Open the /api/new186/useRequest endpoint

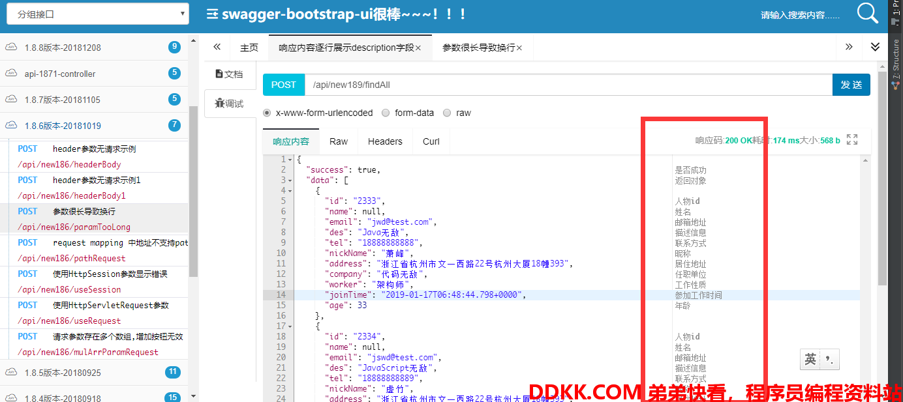coord(69,321)
